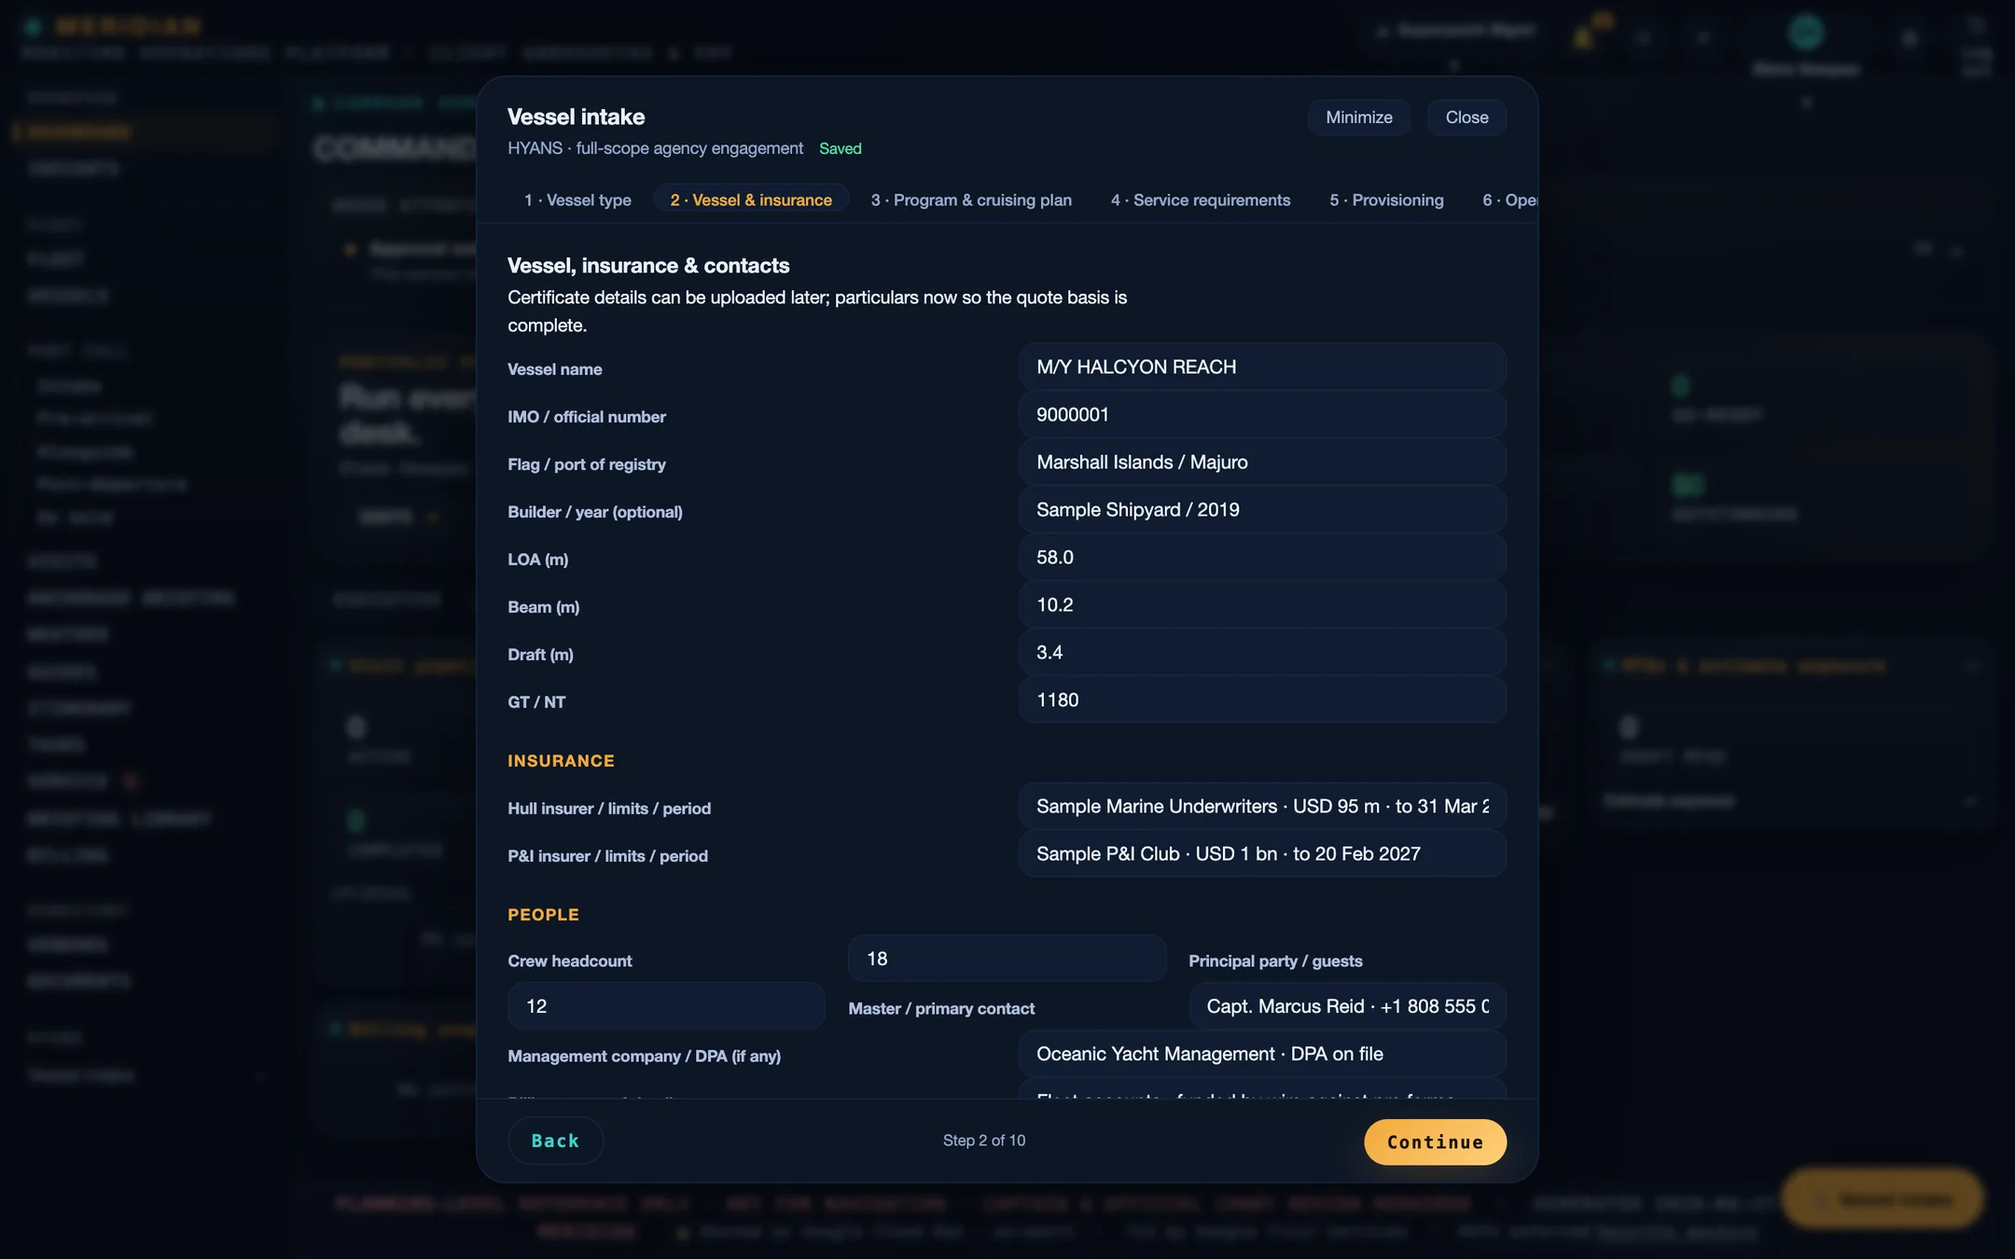Screen dimensions: 2015x1259
Task: Switch to the 5 · Provisioning tab
Action: [x=1386, y=200]
